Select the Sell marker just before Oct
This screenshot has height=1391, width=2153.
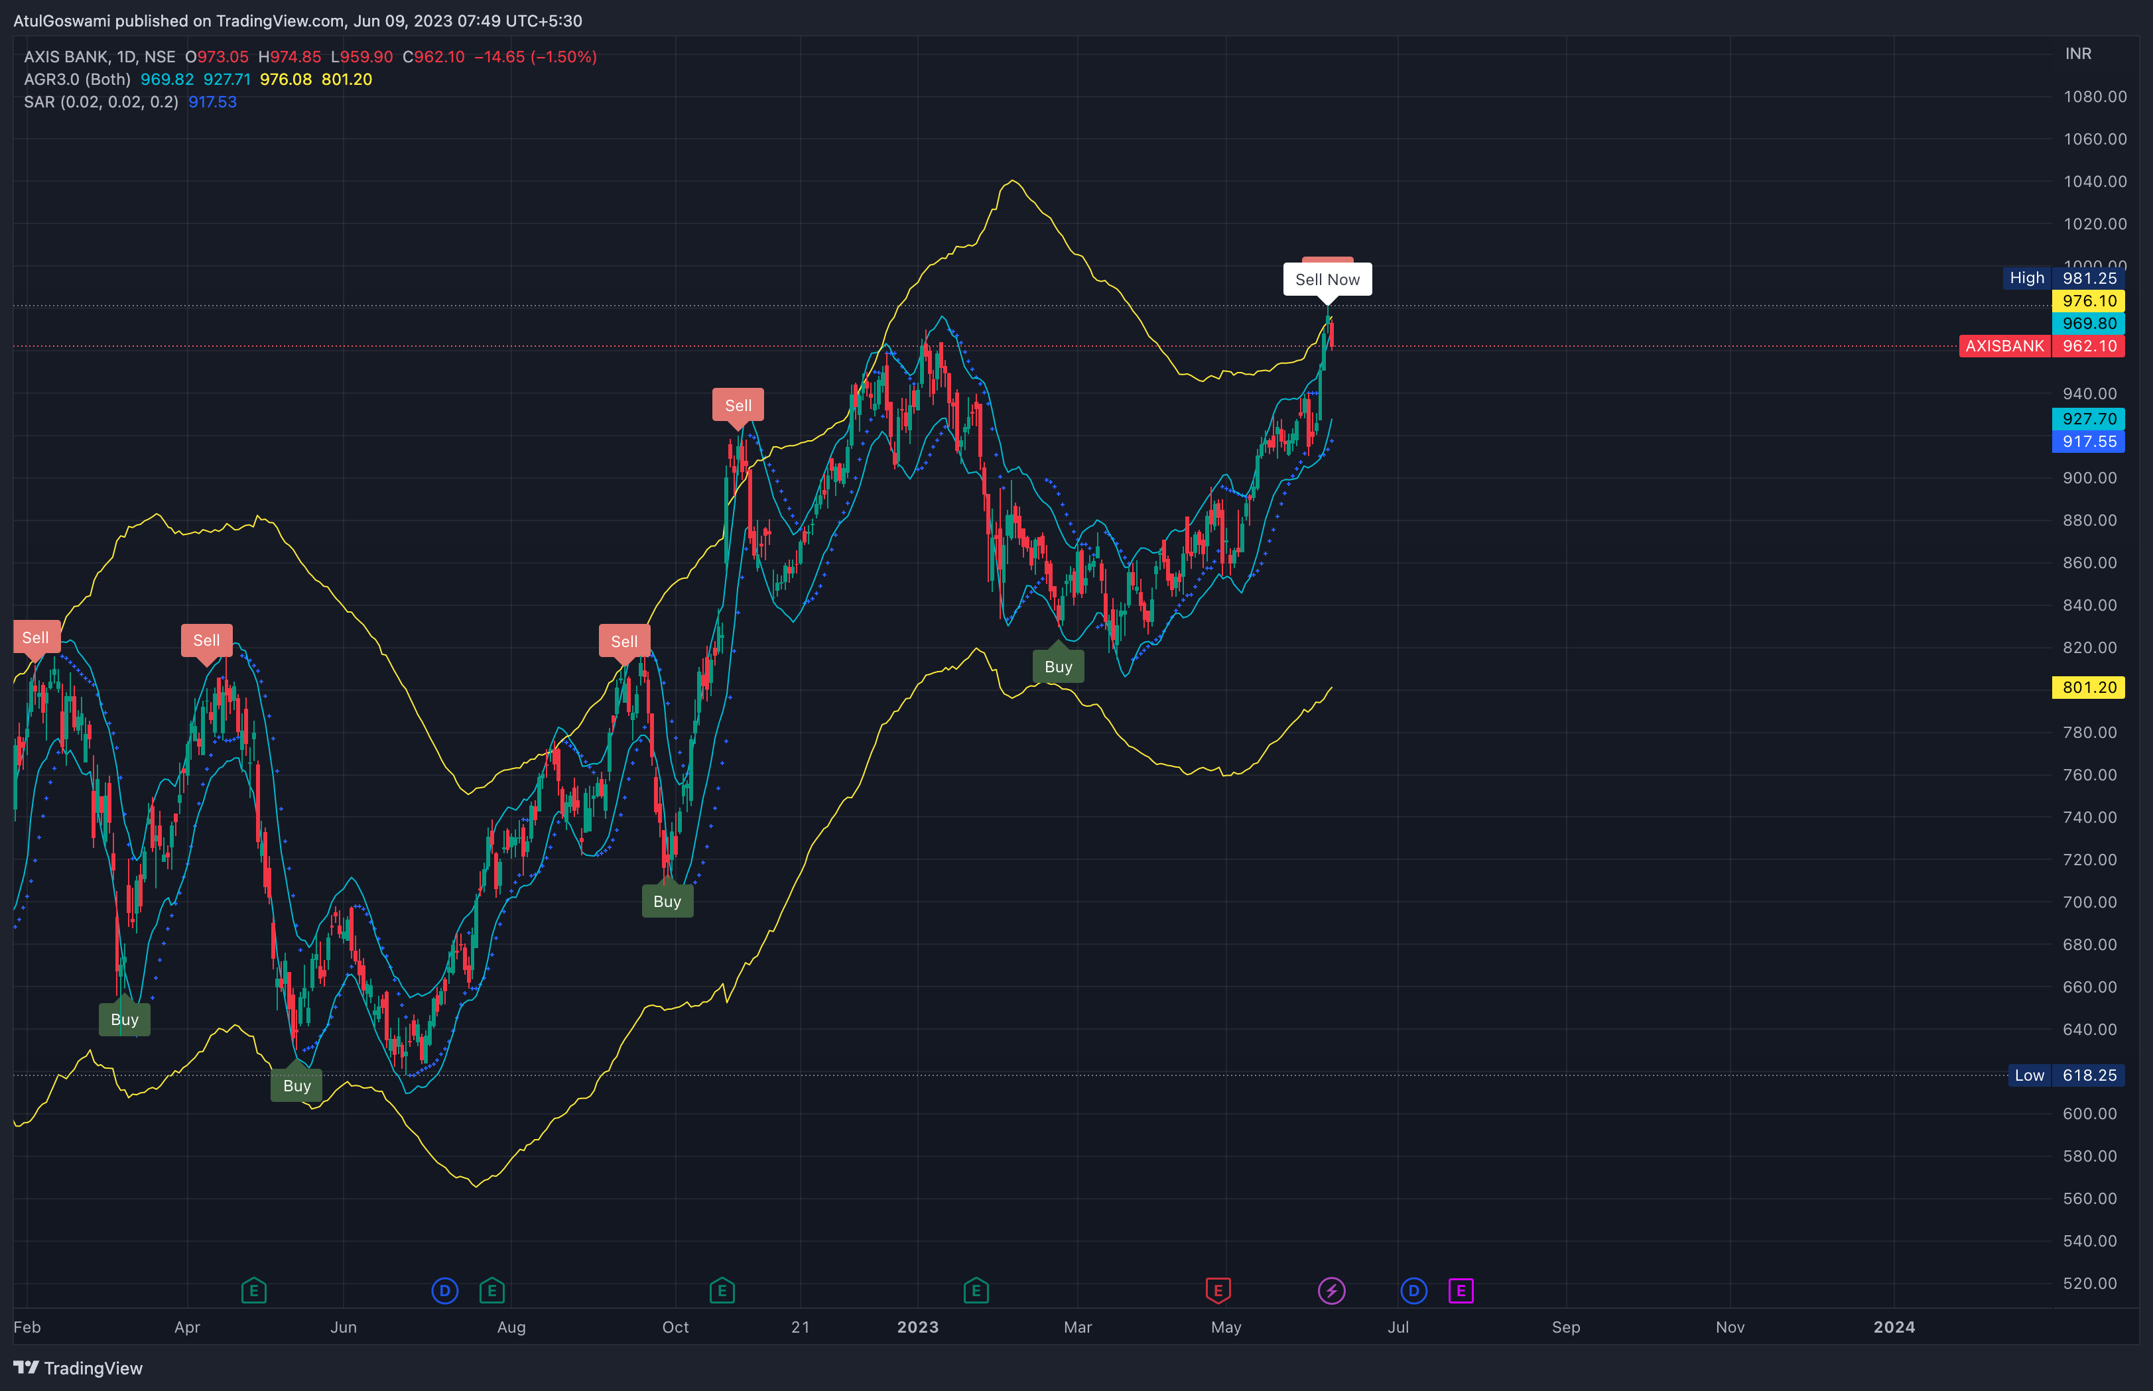point(624,641)
